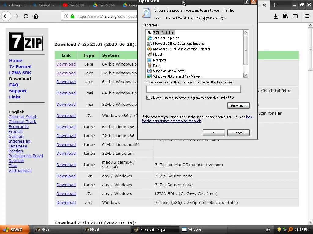Open a new tab with the plus icon

[x=275, y=5]
